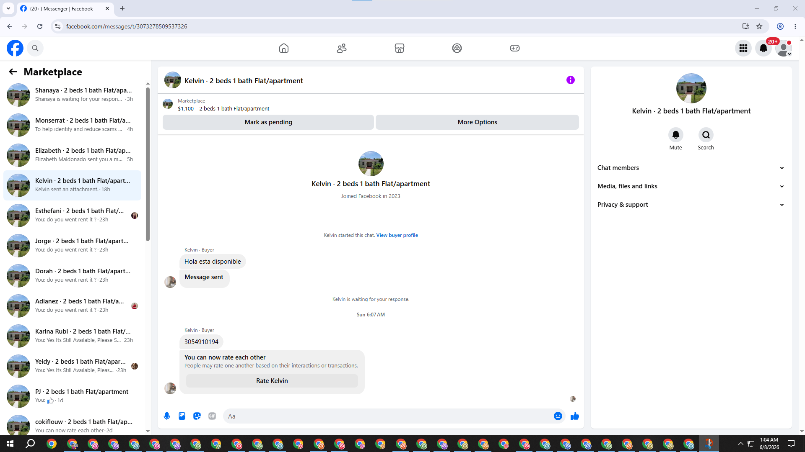
Task: Mute this conversation with the bell
Action: click(676, 135)
